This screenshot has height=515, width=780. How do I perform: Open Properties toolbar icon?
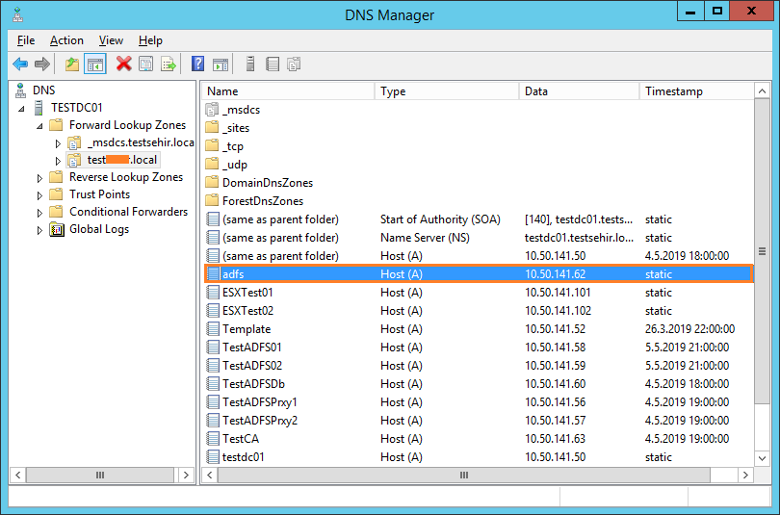pyautogui.click(x=145, y=64)
